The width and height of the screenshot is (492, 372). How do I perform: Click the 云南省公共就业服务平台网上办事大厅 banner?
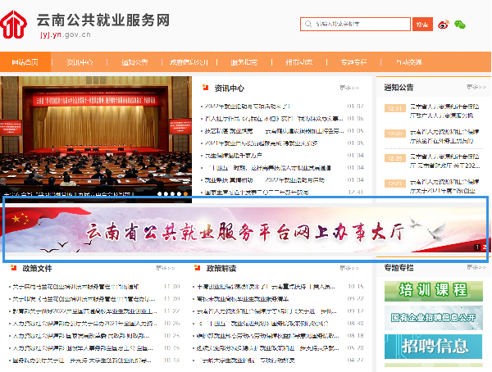pyautogui.click(x=246, y=229)
